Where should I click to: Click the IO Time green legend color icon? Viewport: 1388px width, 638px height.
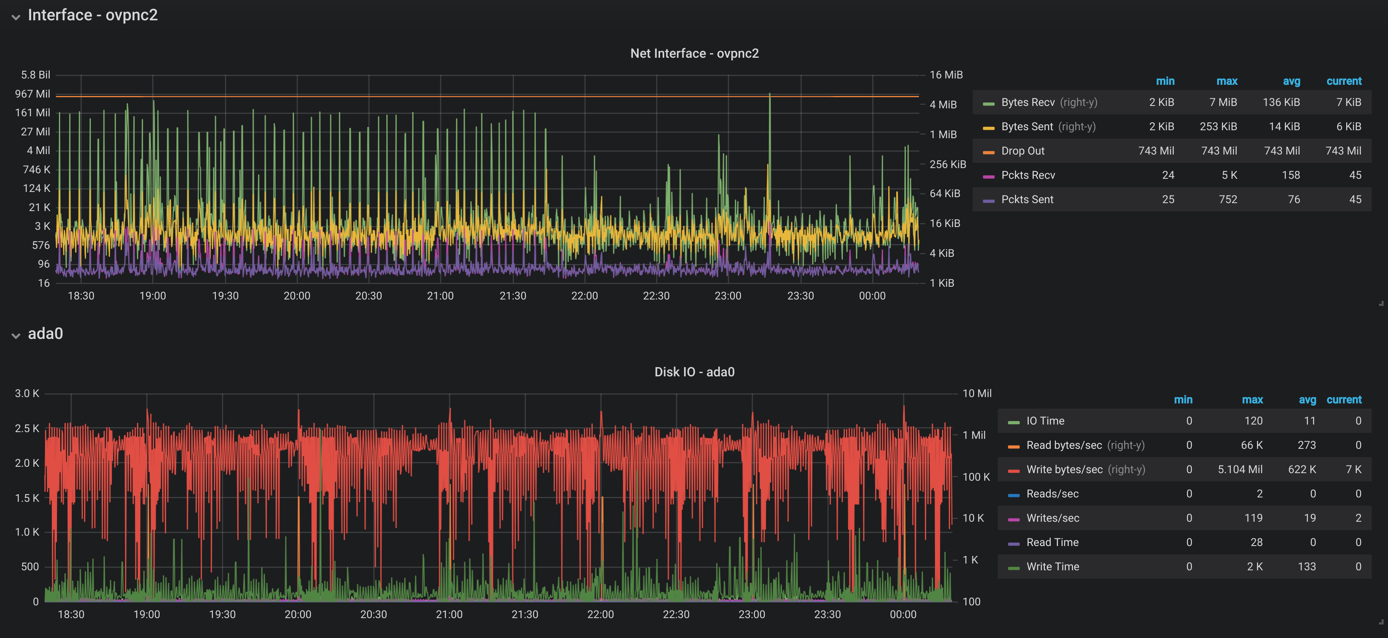[x=1013, y=422]
